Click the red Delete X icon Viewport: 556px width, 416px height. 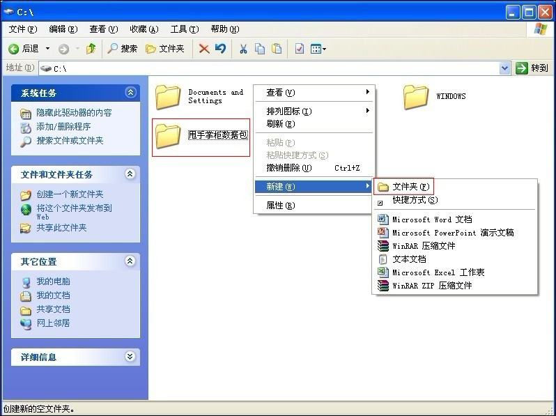204,49
